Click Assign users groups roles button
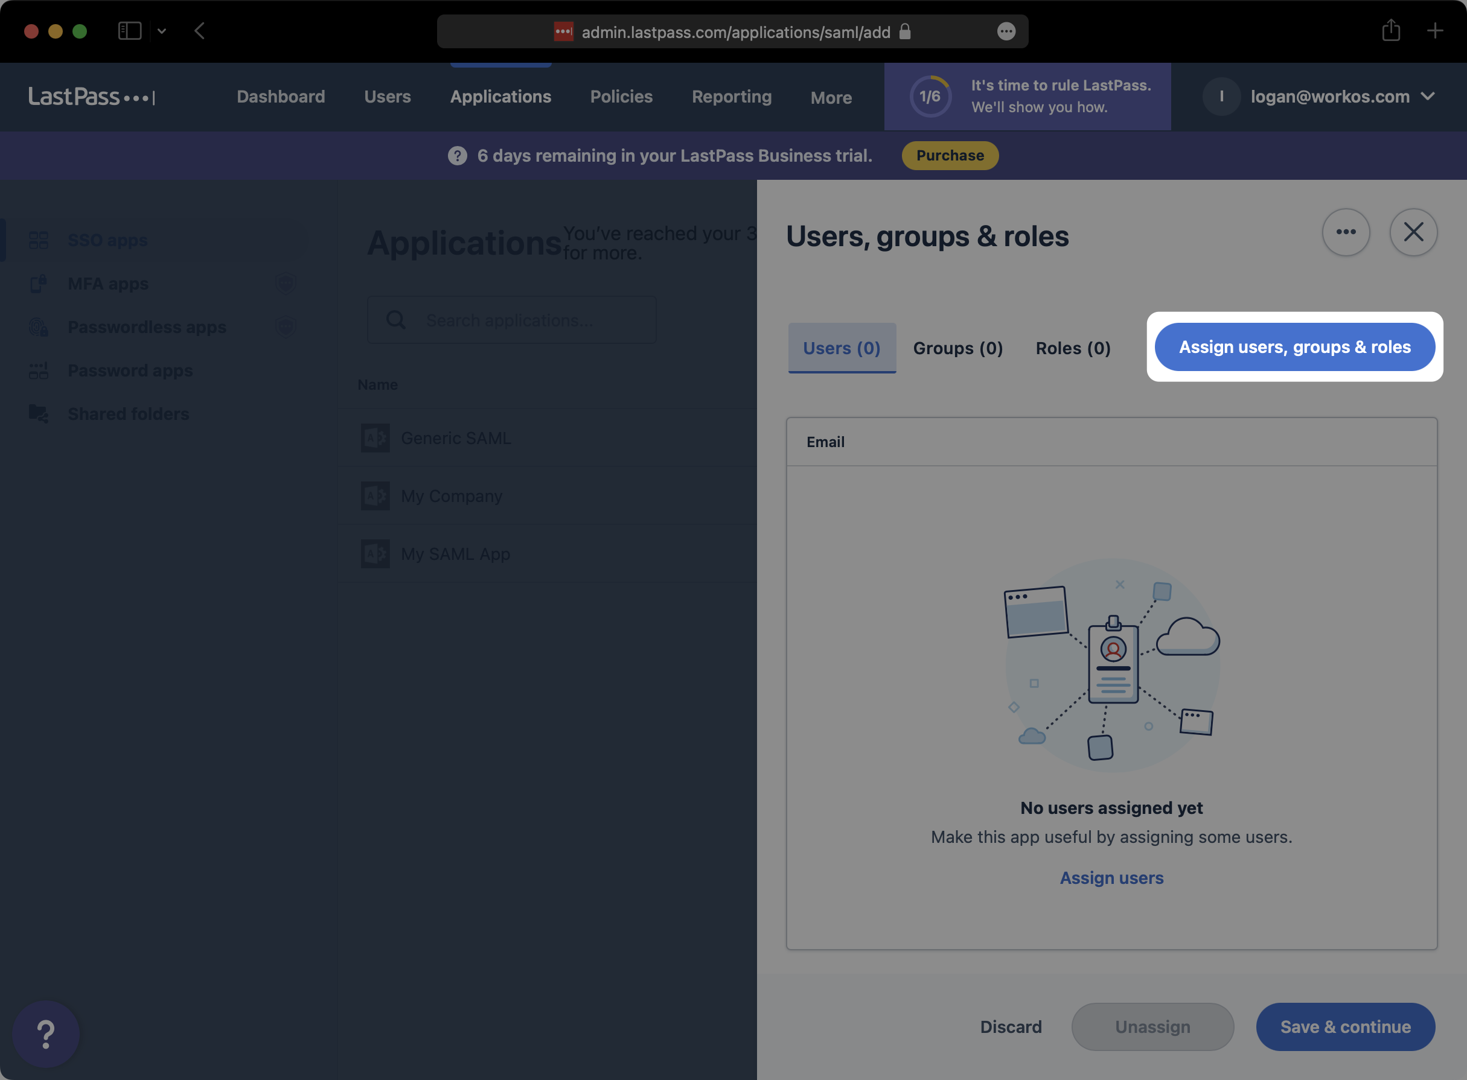The image size is (1467, 1080). click(1295, 346)
